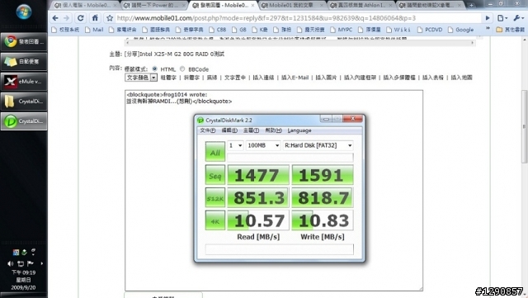The image size is (528, 298).
Task: Open the 100MB test size dropdown
Action: [263, 145]
